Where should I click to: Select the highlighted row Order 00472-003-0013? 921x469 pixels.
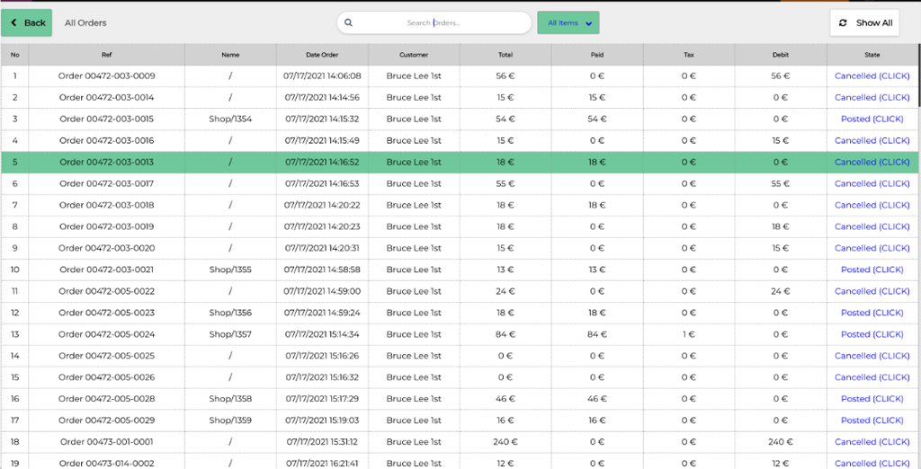tap(106, 163)
